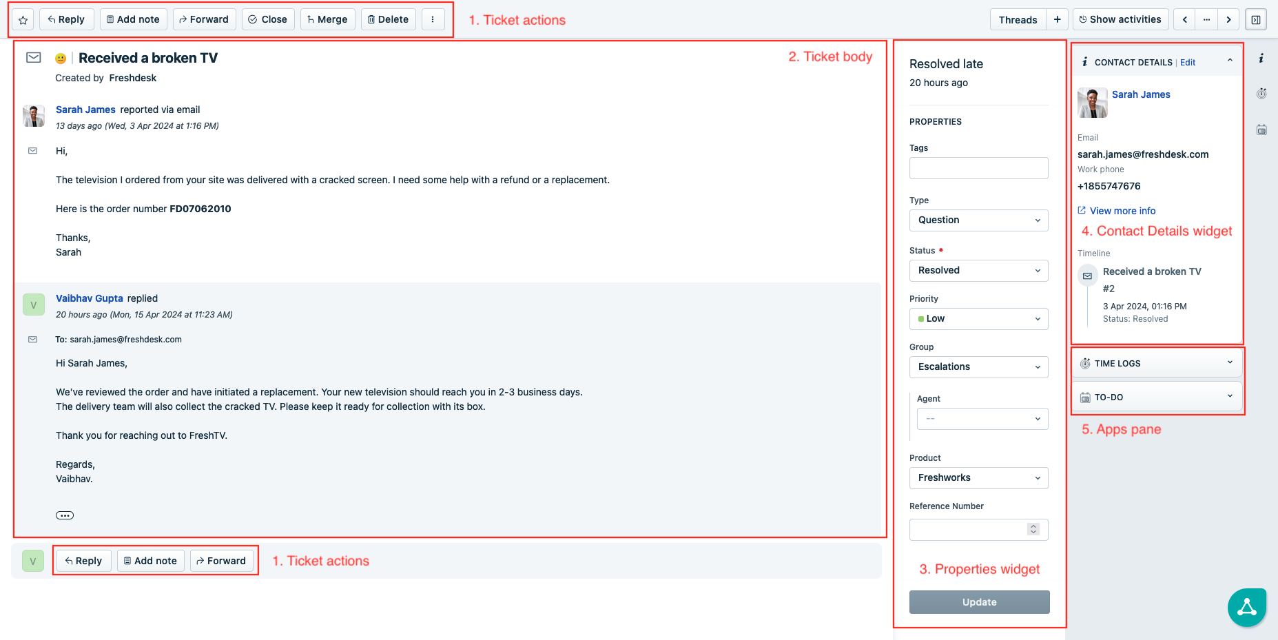Viewport: 1278px width, 640px height.
Task: Edit contact details
Action: (x=1188, y=63)
